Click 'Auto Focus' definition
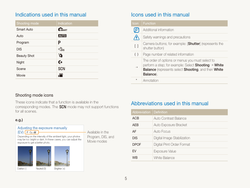 (162, 131)
